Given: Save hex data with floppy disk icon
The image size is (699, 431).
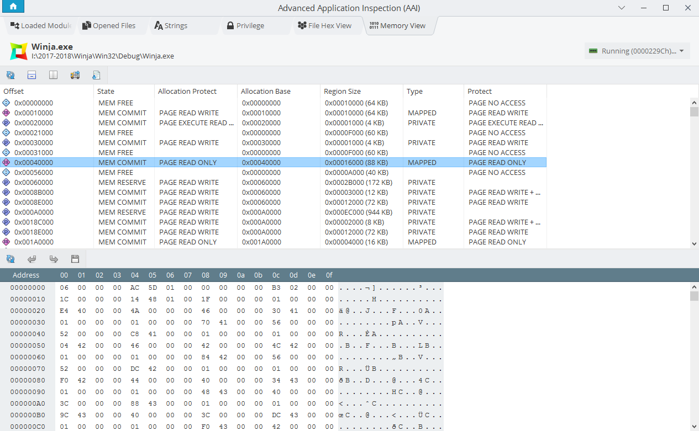Looking at the screenshot, I should [x=75, y=259].
